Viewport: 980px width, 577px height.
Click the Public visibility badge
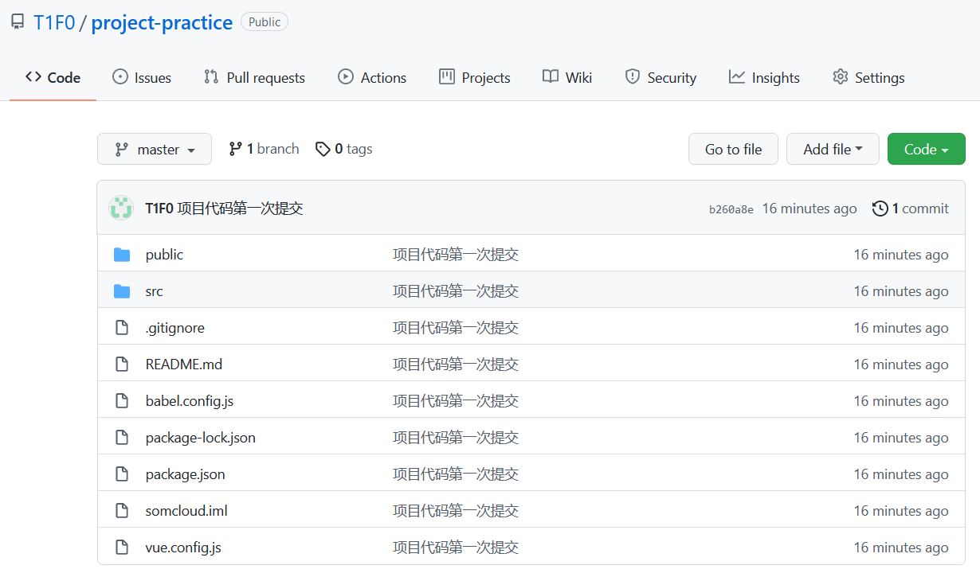[x=265, y=22]
